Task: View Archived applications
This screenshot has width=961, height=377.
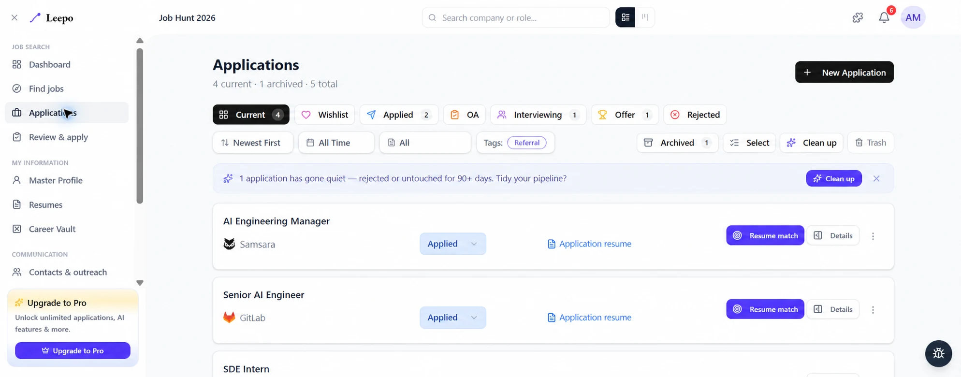Action: tap(677, 143)
